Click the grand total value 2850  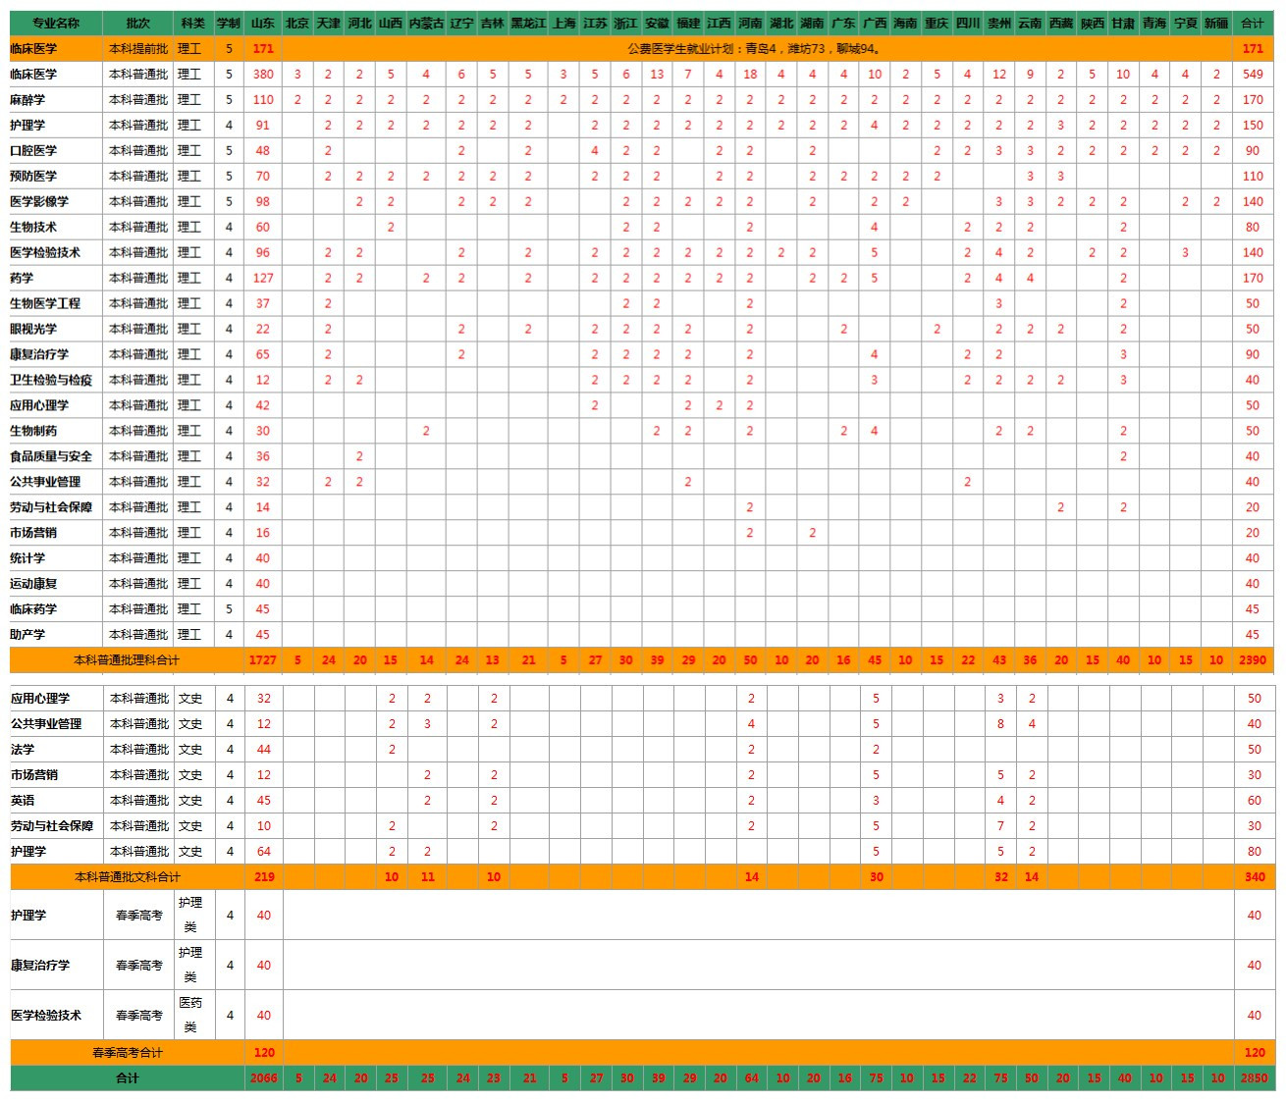pos(1254,1077)
